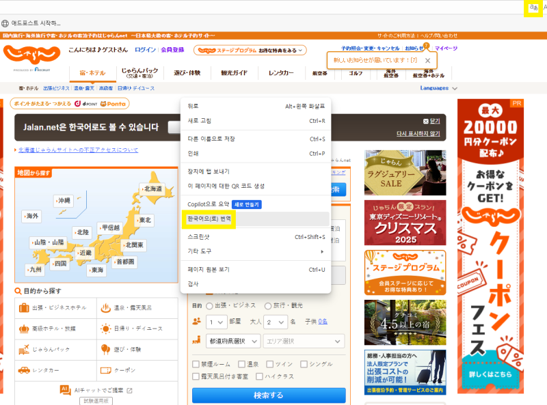Check the ハイクラス checkbox
This screenshot has width=547, height=405.
[259, 376]
